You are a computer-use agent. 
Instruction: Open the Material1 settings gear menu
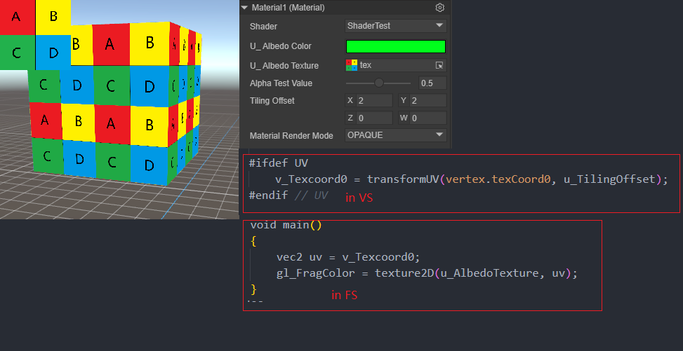pos(440,8)
